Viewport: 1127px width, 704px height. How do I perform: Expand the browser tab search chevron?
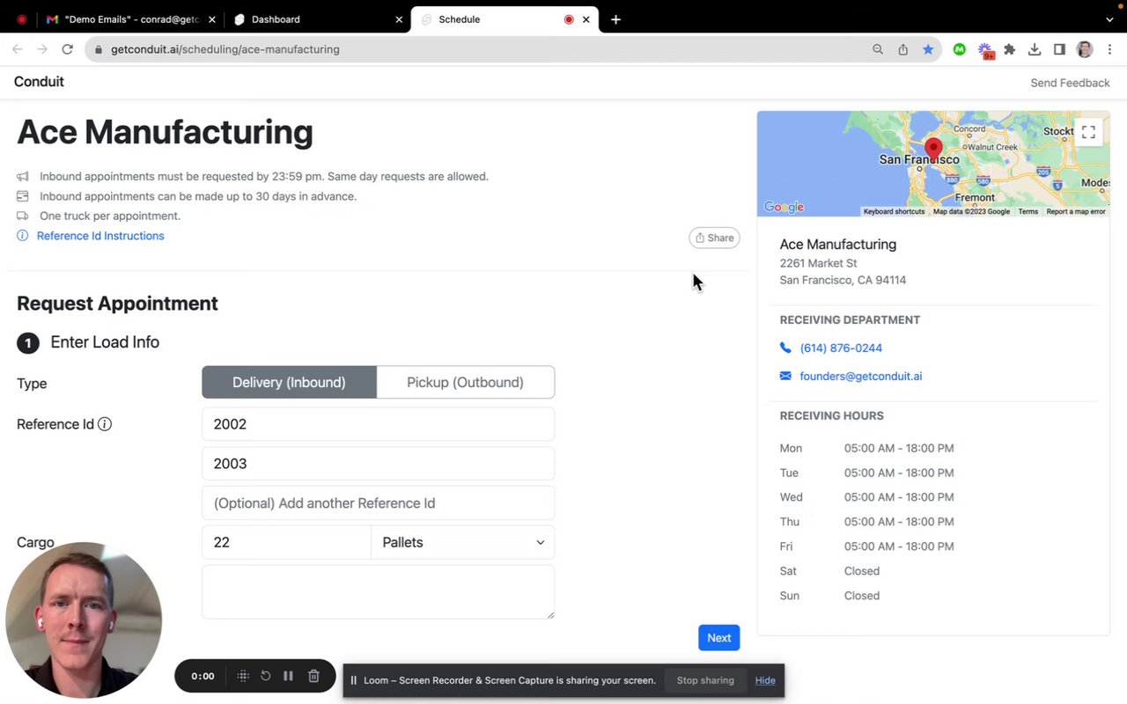coord(1109,19)
